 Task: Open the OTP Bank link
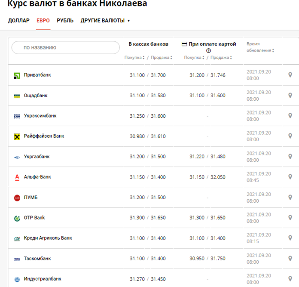[34, 218]
